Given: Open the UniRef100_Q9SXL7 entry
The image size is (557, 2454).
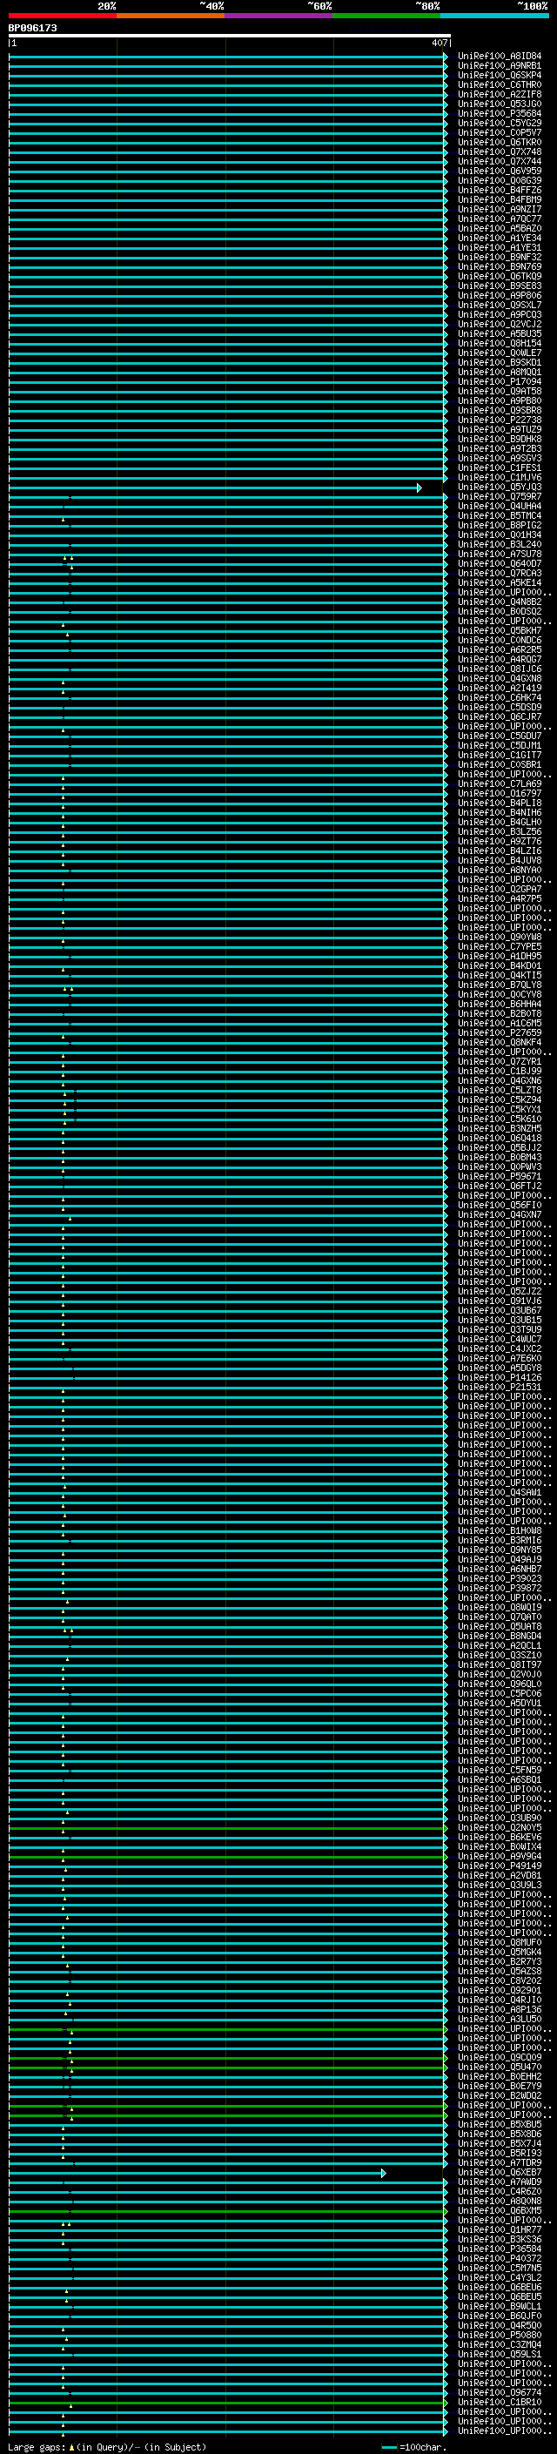Looking at the screenshot, I should (500, 305).
